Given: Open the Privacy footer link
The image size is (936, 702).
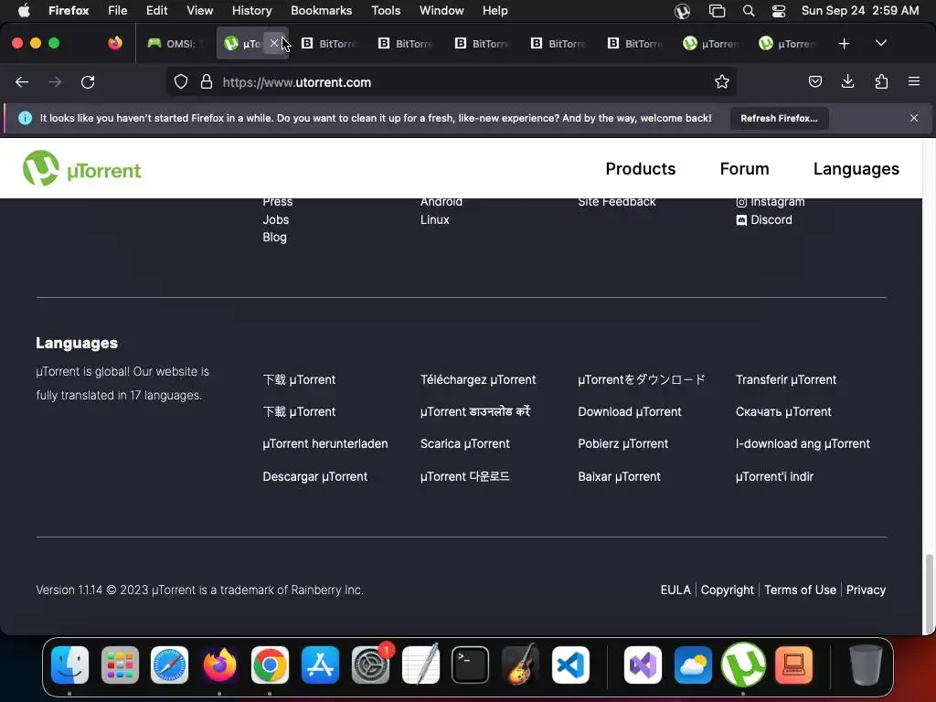Looking at the screenshot, I should 866,590.
